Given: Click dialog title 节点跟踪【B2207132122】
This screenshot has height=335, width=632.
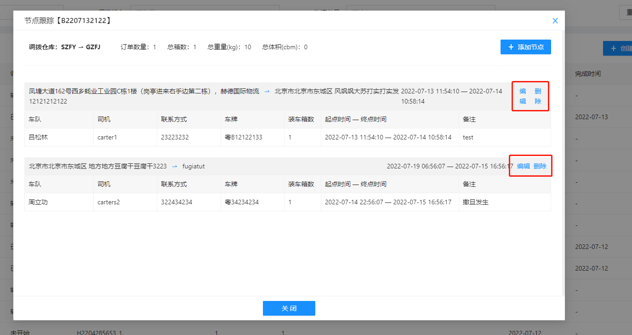Looking at the screenshot, I should [67, 21].
